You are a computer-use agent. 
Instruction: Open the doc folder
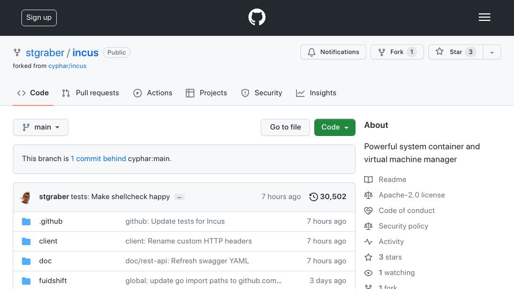pos(45,261)
